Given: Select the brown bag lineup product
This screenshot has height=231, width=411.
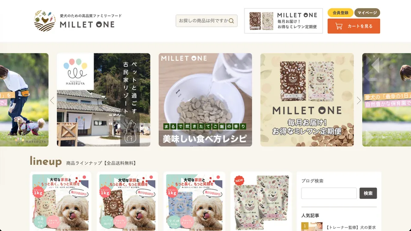Looking at the screenshot, I should pyautogui.click(x=128, y=201).
